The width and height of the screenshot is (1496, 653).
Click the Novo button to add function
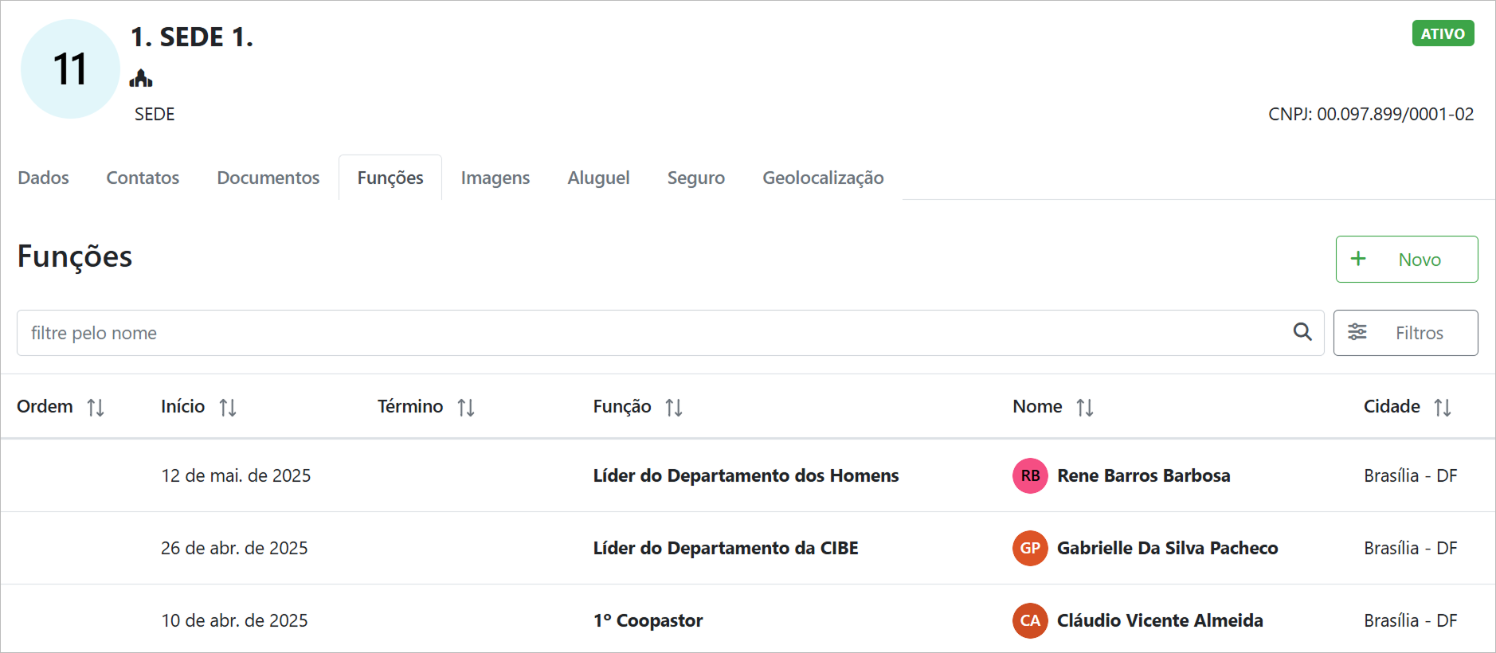click(1406, 260)
